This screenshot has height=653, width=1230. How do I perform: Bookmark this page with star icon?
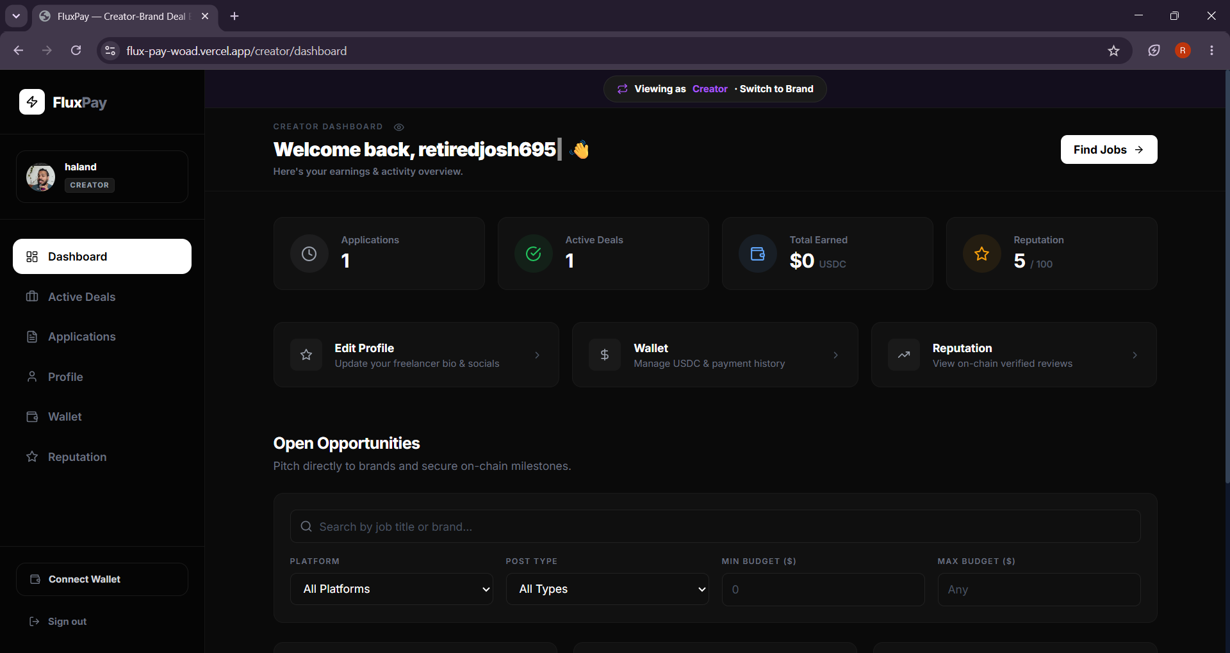1113,51
